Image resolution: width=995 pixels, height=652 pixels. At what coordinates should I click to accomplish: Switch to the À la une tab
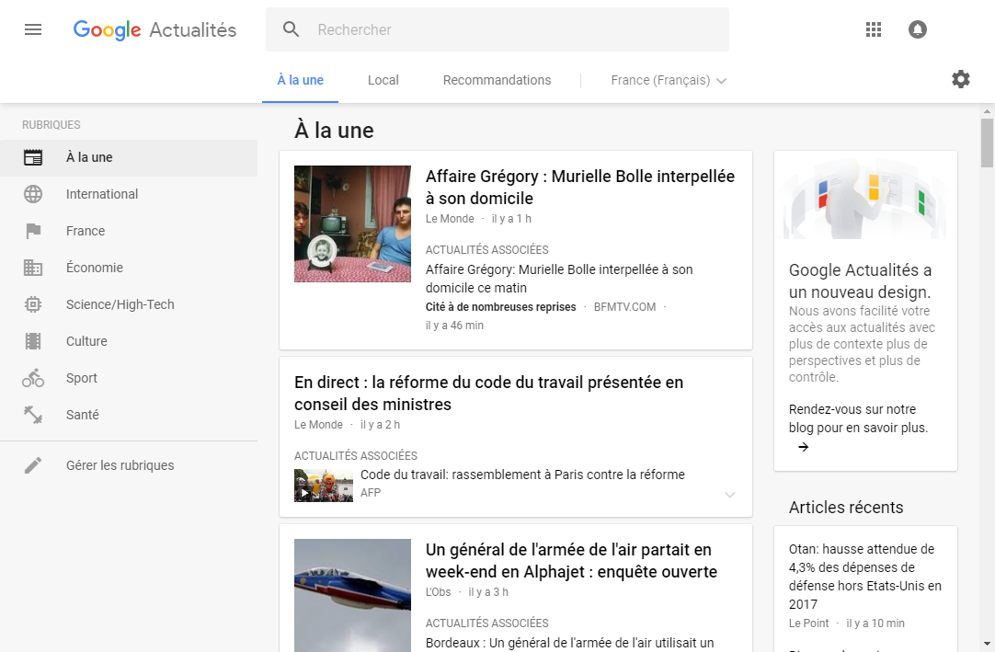(x=300, y=80)
